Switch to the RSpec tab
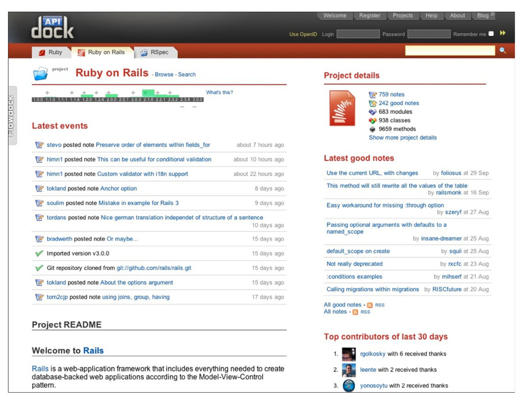Viewport: 523px width, 404px height. pos(155,53)
